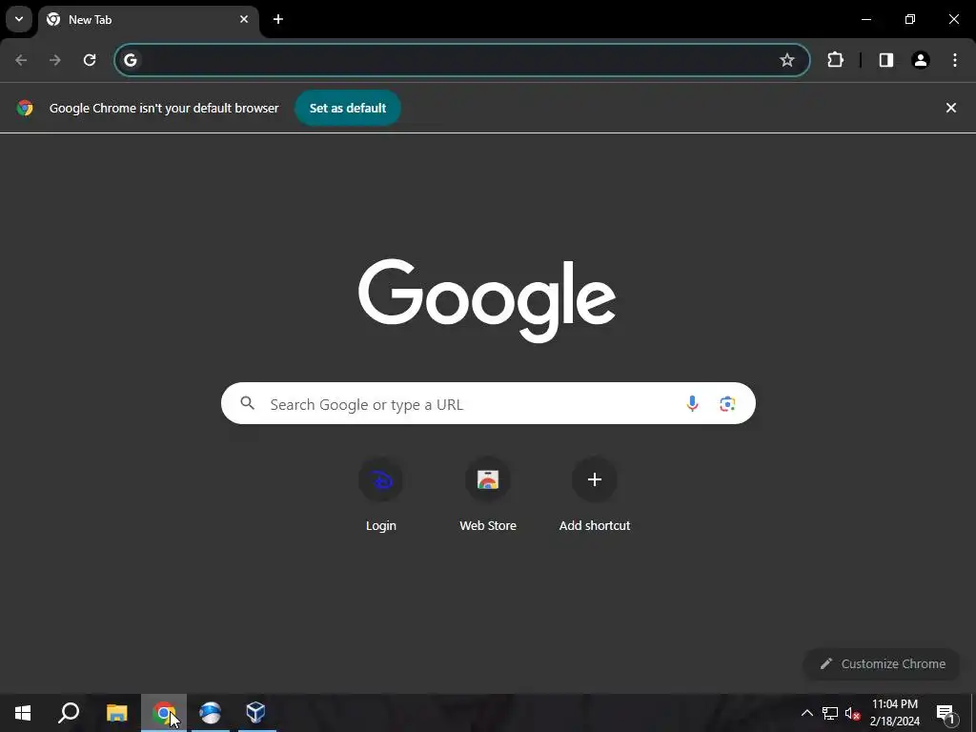Open the Extensions puzzle icon

tap(835, 60)
